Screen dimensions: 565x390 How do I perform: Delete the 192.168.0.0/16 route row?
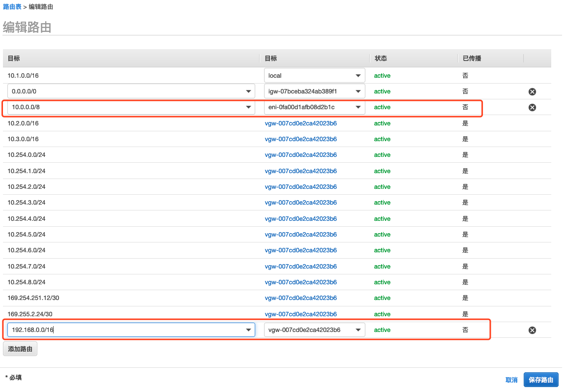532,330
